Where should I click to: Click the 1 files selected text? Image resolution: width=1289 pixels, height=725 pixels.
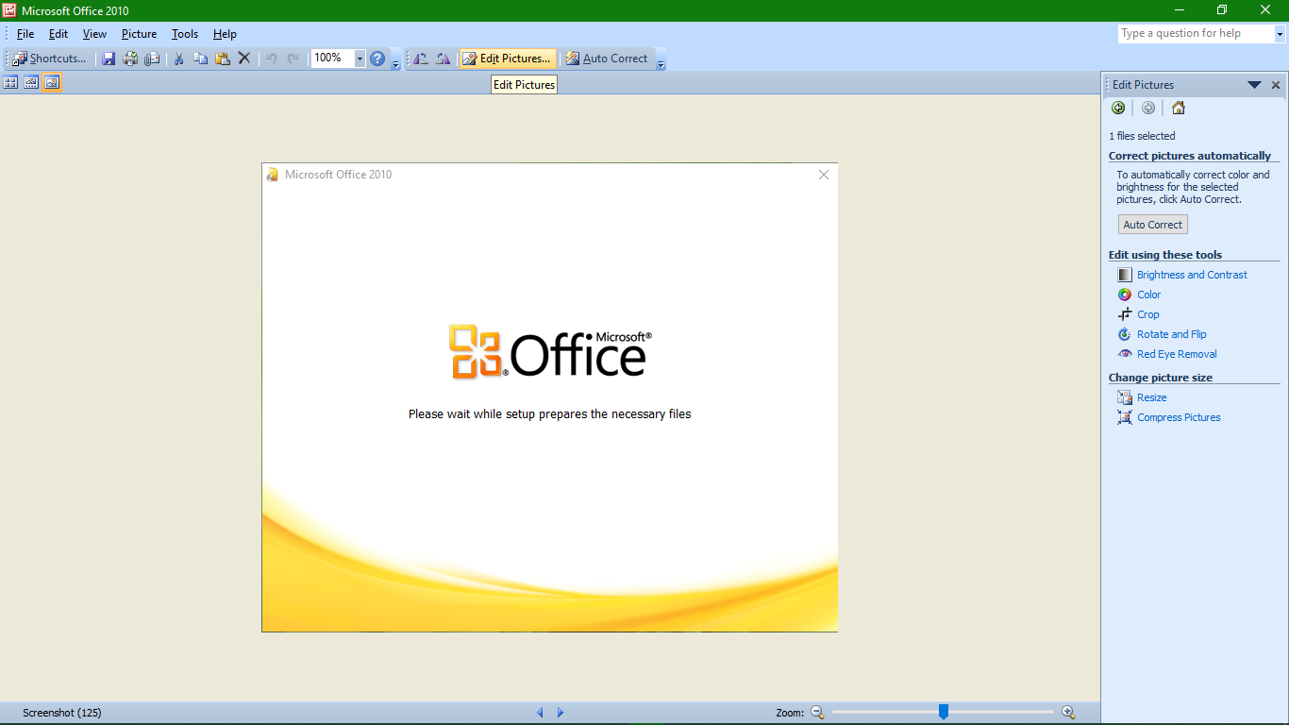[x=1142, y=136]
